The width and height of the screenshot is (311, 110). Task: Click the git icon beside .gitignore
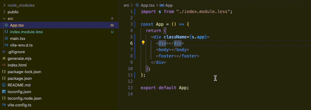click(4, 52)
